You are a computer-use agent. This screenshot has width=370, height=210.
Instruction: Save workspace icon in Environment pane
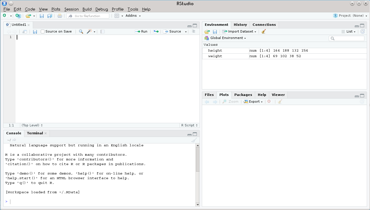point(215,32)
